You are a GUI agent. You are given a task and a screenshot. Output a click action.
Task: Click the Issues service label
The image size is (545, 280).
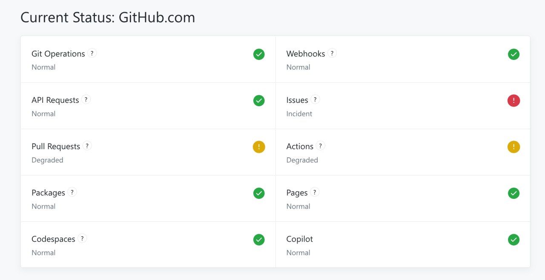coord(297,100)
